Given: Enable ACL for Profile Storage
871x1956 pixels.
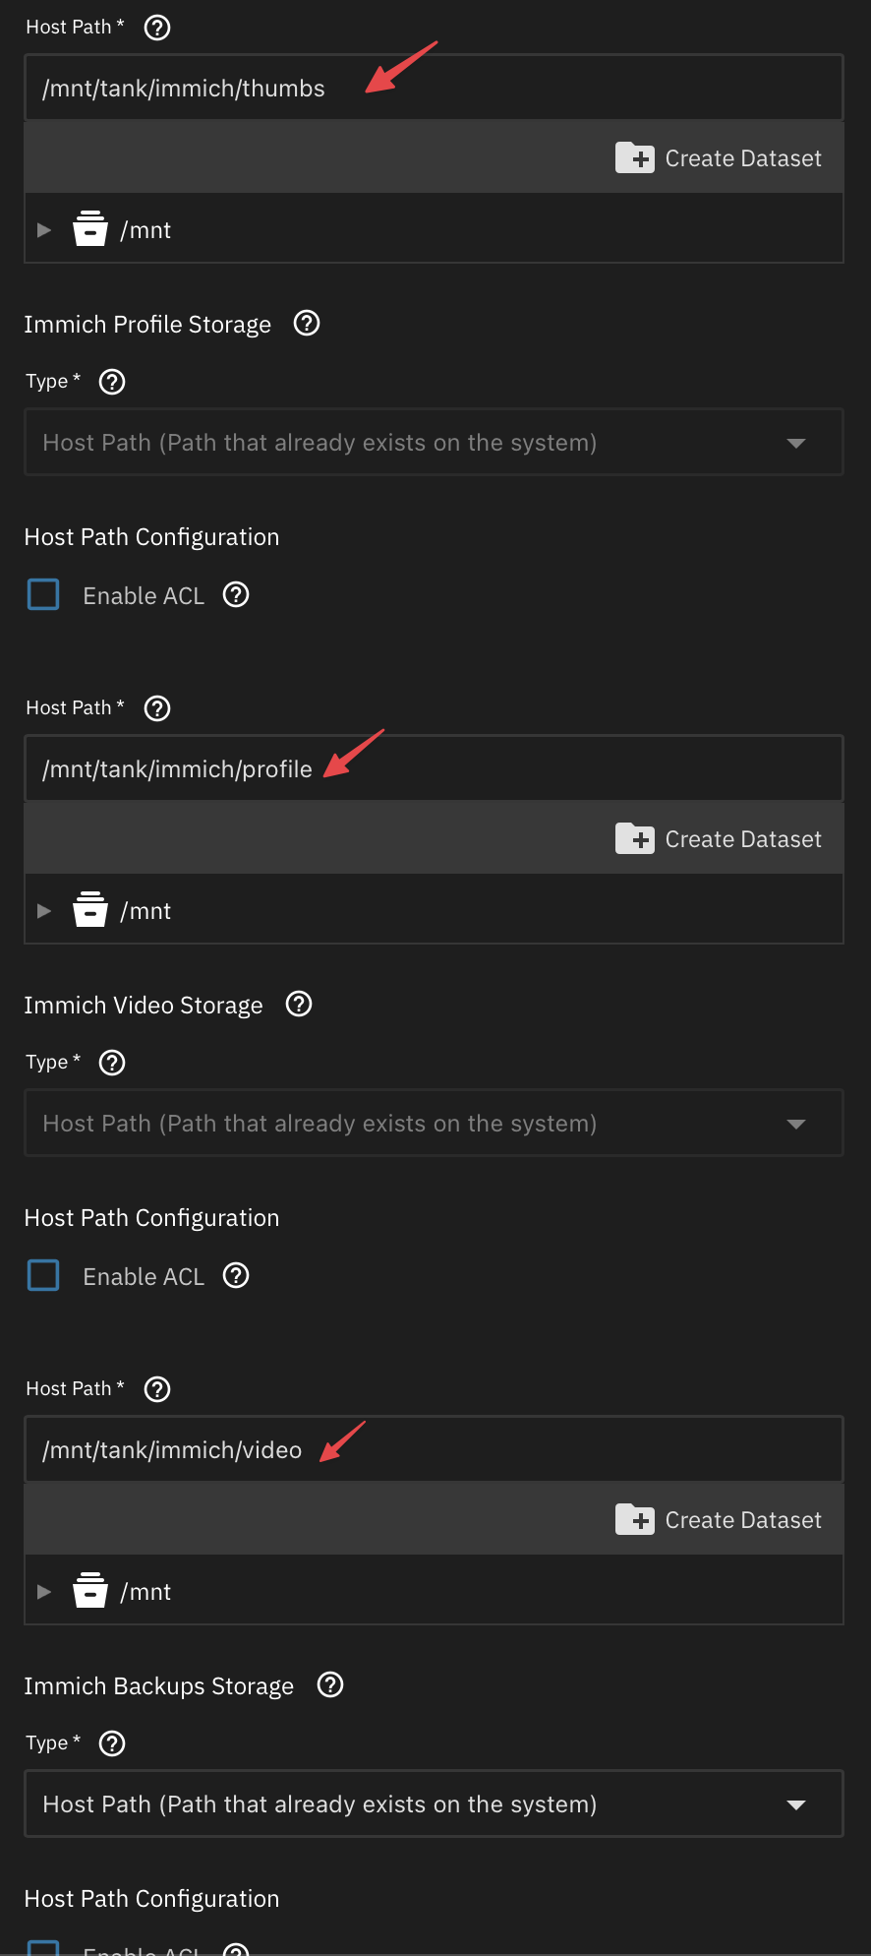Looking at the screenshot, I should [43, 594].
